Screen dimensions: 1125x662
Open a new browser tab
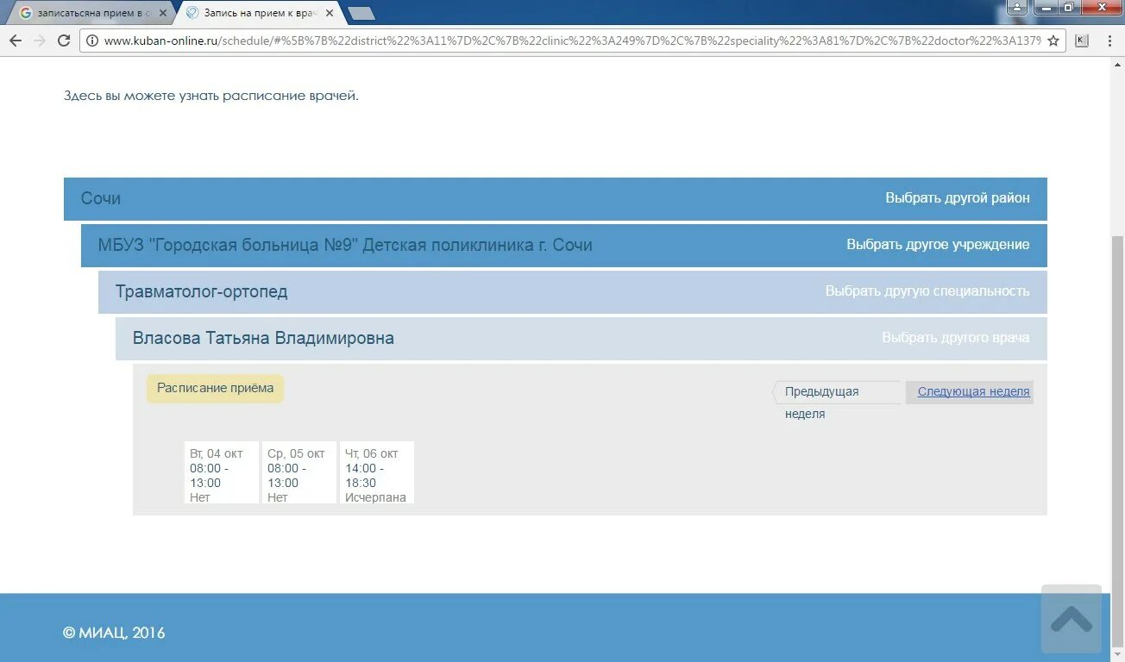[x=361, y=13]
